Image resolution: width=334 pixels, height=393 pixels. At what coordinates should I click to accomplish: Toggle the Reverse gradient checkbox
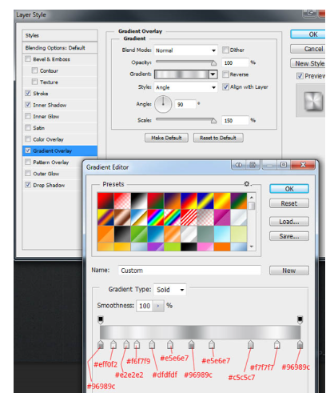click(x=225, y=74)
